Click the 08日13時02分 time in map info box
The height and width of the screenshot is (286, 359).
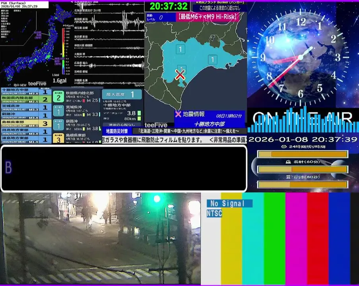[x=229, y=116]
